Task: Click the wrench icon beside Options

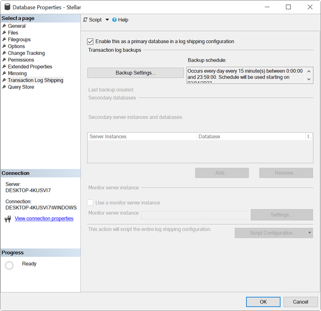Action: click(x=4, y=46)
